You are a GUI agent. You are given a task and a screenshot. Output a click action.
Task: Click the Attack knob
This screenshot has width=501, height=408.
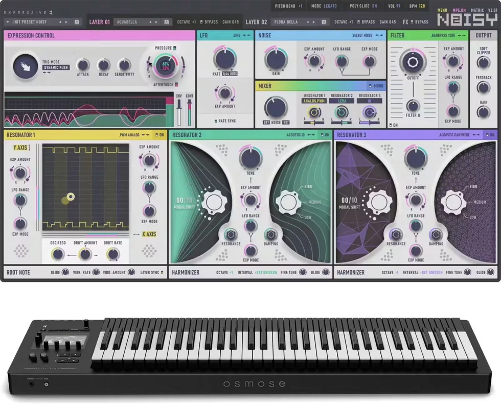(x=83, y=65)
